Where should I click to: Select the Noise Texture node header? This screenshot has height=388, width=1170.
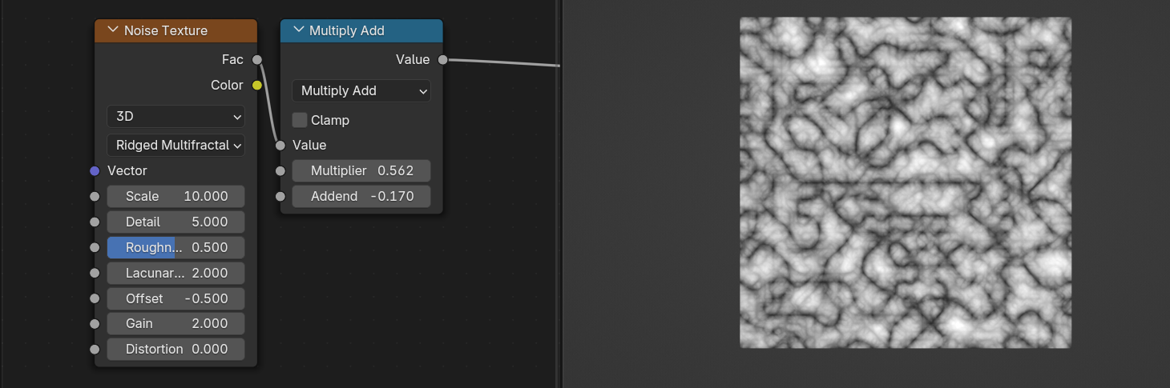click(x=175, y=30)
